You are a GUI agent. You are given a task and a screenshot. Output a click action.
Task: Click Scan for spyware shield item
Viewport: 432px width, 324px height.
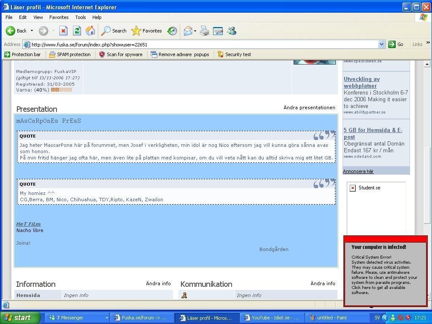[x=121, y=54]
